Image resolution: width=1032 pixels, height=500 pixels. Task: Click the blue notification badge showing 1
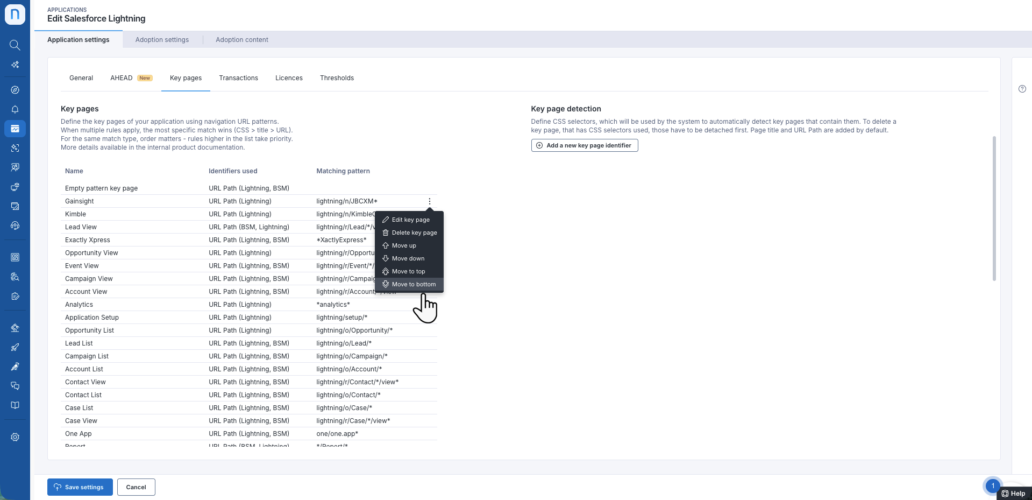(x=993, y=485)
